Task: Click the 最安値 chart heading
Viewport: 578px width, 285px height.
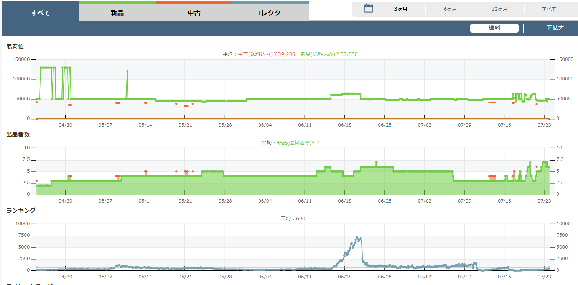Action: point(15,46)
